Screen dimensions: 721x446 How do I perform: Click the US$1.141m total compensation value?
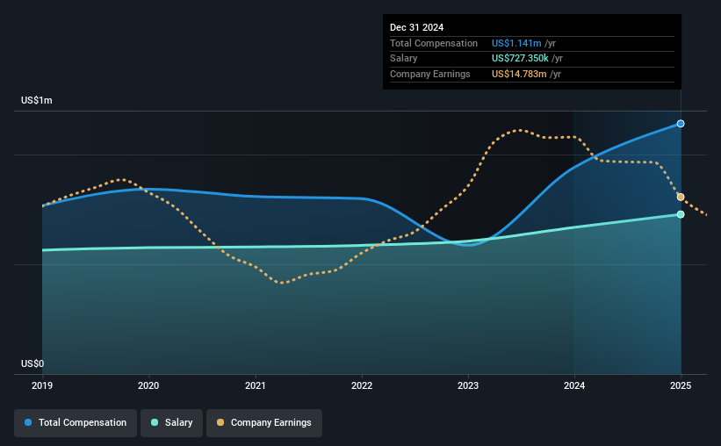point(516,43)
